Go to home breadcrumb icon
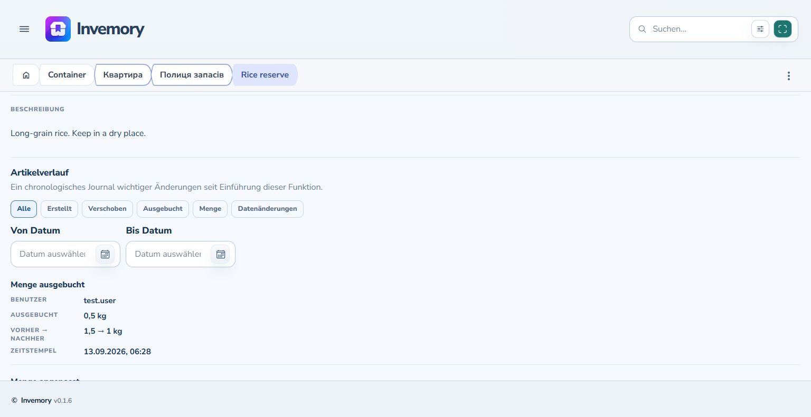 [x=26, y=75]
